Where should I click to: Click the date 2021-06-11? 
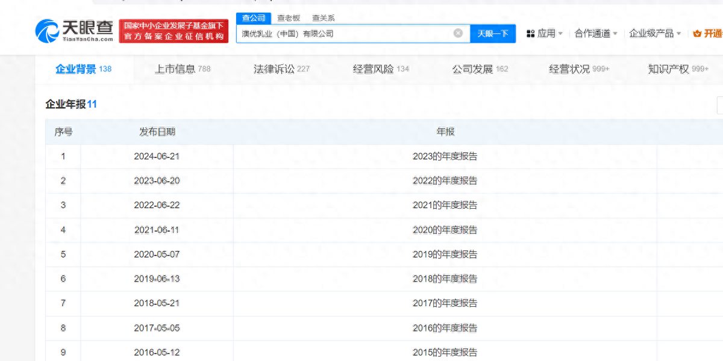coord(157,230)
